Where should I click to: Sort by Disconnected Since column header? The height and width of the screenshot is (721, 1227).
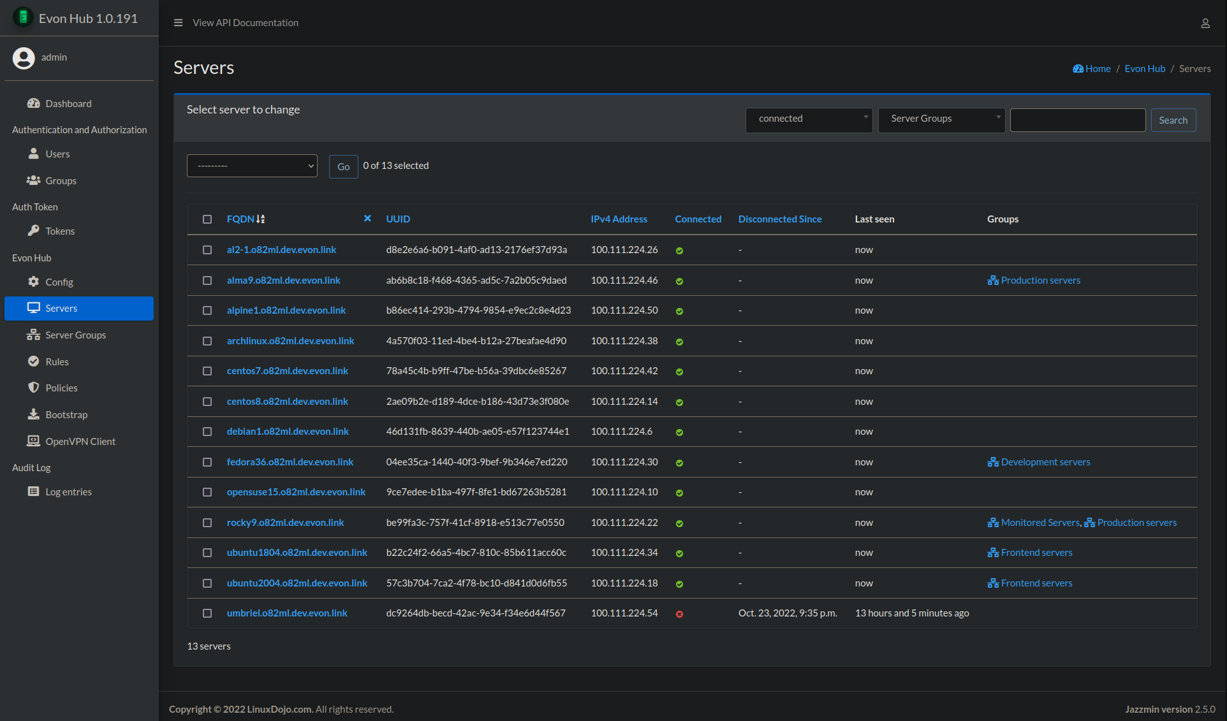tap(780, 219)
